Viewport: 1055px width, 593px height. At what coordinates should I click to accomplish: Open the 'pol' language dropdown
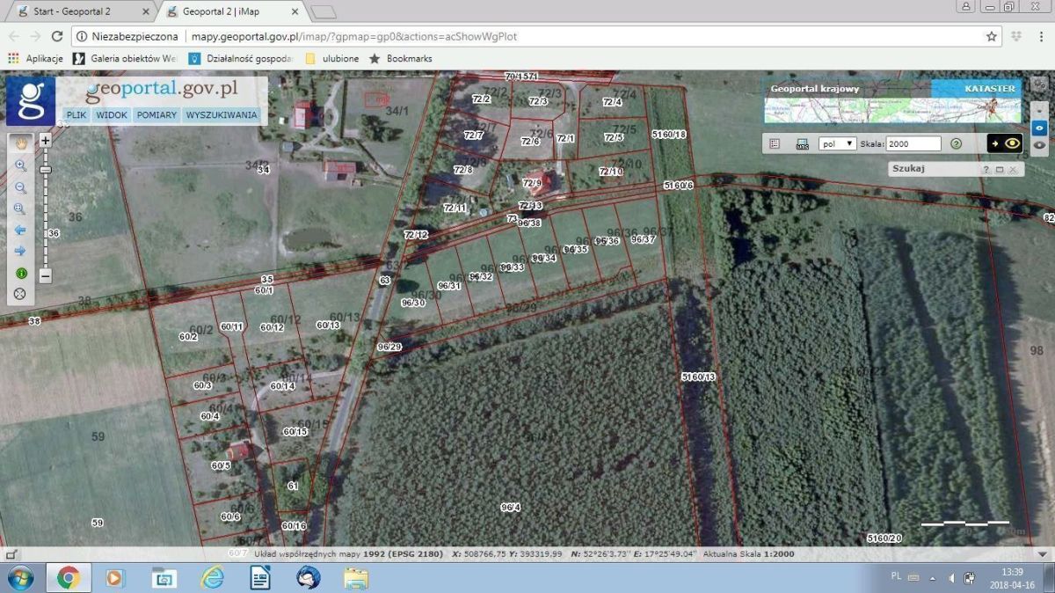837,143
